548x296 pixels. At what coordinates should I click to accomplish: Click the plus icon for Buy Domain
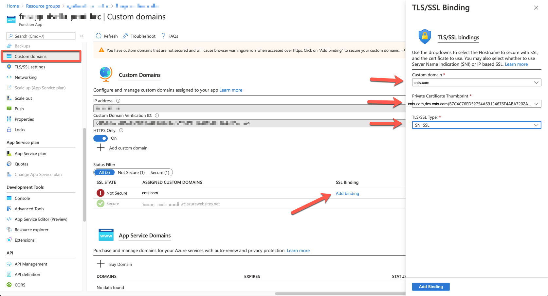pyautogui.click(x=101, y=264)
